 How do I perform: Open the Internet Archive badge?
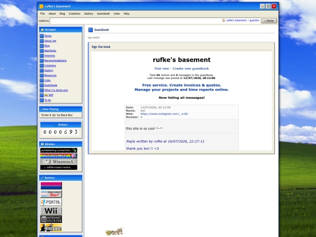click(51, 219)
